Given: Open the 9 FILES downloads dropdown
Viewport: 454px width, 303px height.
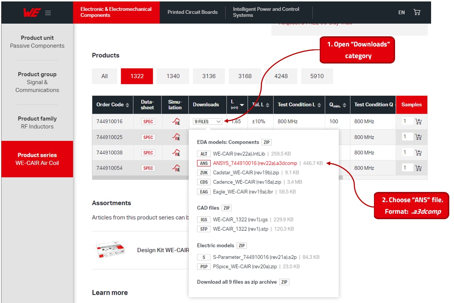Looking at the screenshot, I should 207,122.
